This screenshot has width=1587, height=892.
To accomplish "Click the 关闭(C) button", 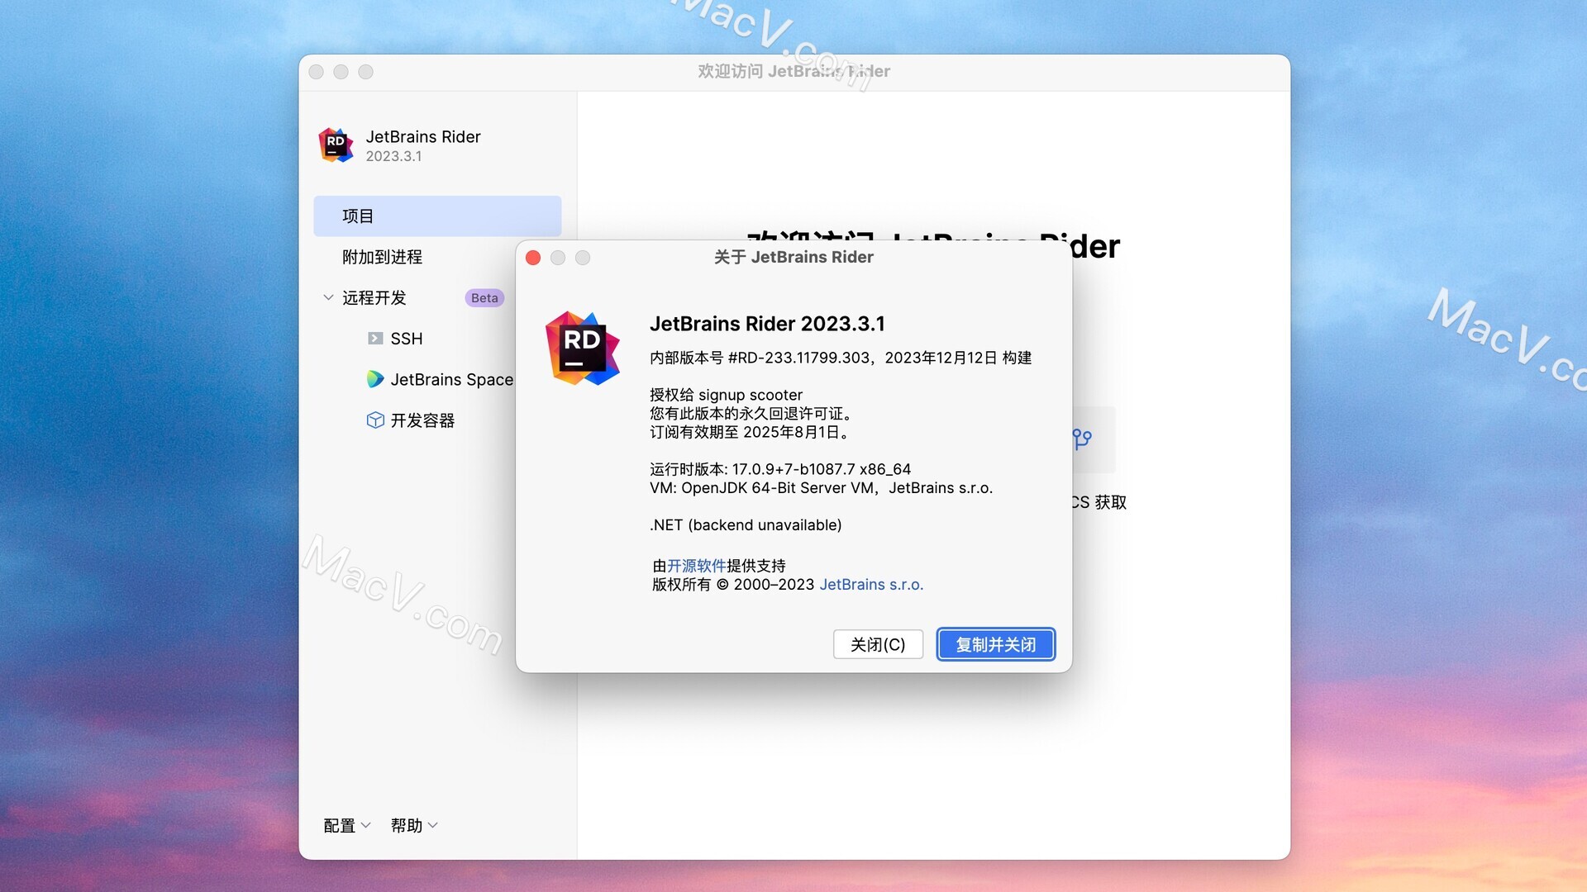I will [x=878, y=644].
